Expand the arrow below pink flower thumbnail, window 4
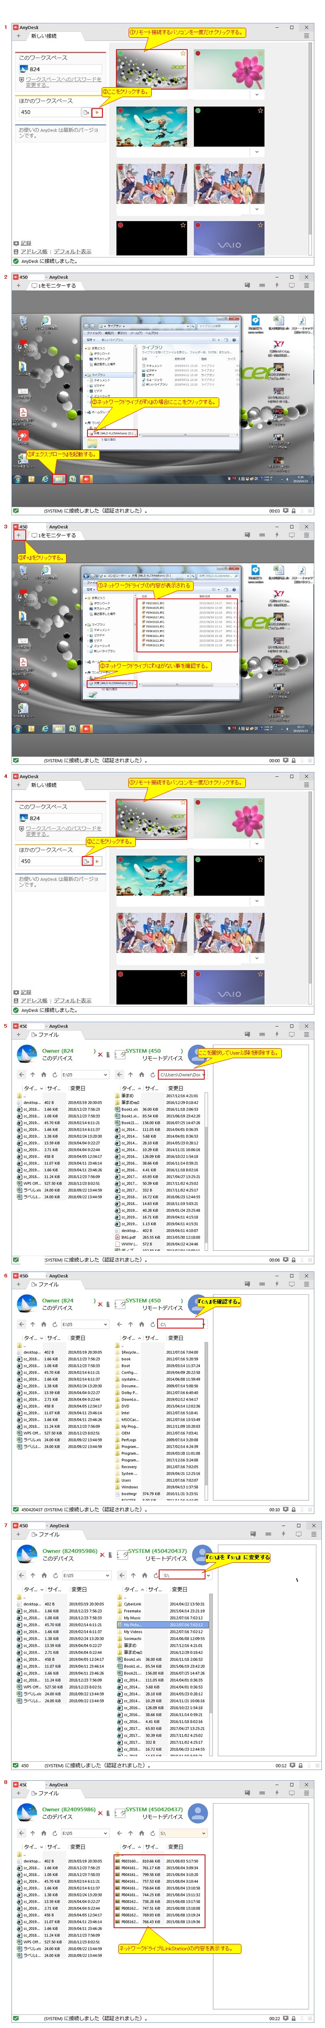The image size is (325, 2028). click(x=257, y=844)
